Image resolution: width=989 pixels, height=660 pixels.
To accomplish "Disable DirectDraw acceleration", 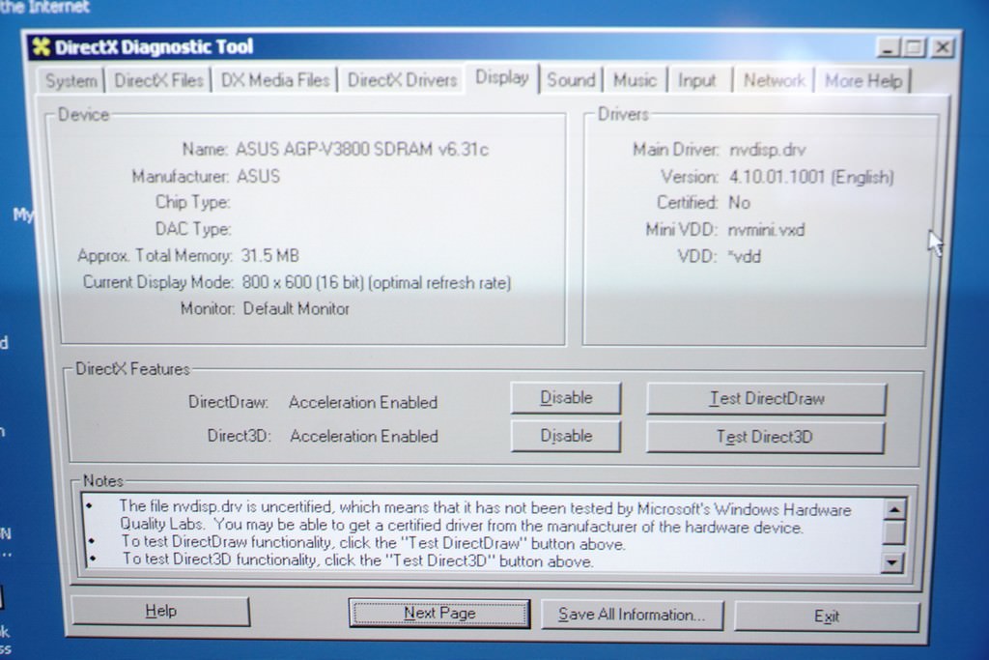I will [566, 398].
